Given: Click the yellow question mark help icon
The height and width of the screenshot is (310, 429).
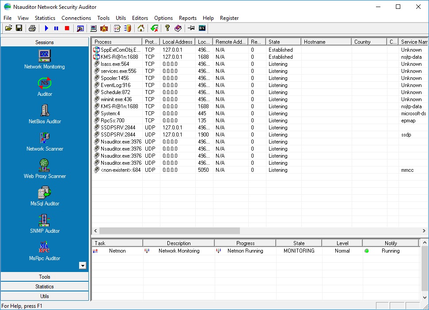Looking at the screenshot, I should coord(167,28).
